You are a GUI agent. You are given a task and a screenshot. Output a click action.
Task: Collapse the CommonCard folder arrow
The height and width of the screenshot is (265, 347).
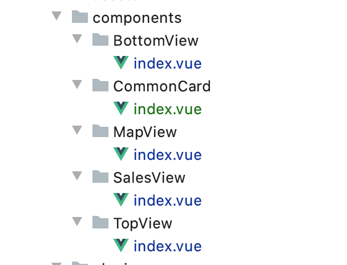tap(77, 85)
